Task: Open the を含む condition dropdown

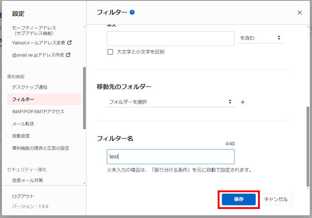Action: point(260,38)
